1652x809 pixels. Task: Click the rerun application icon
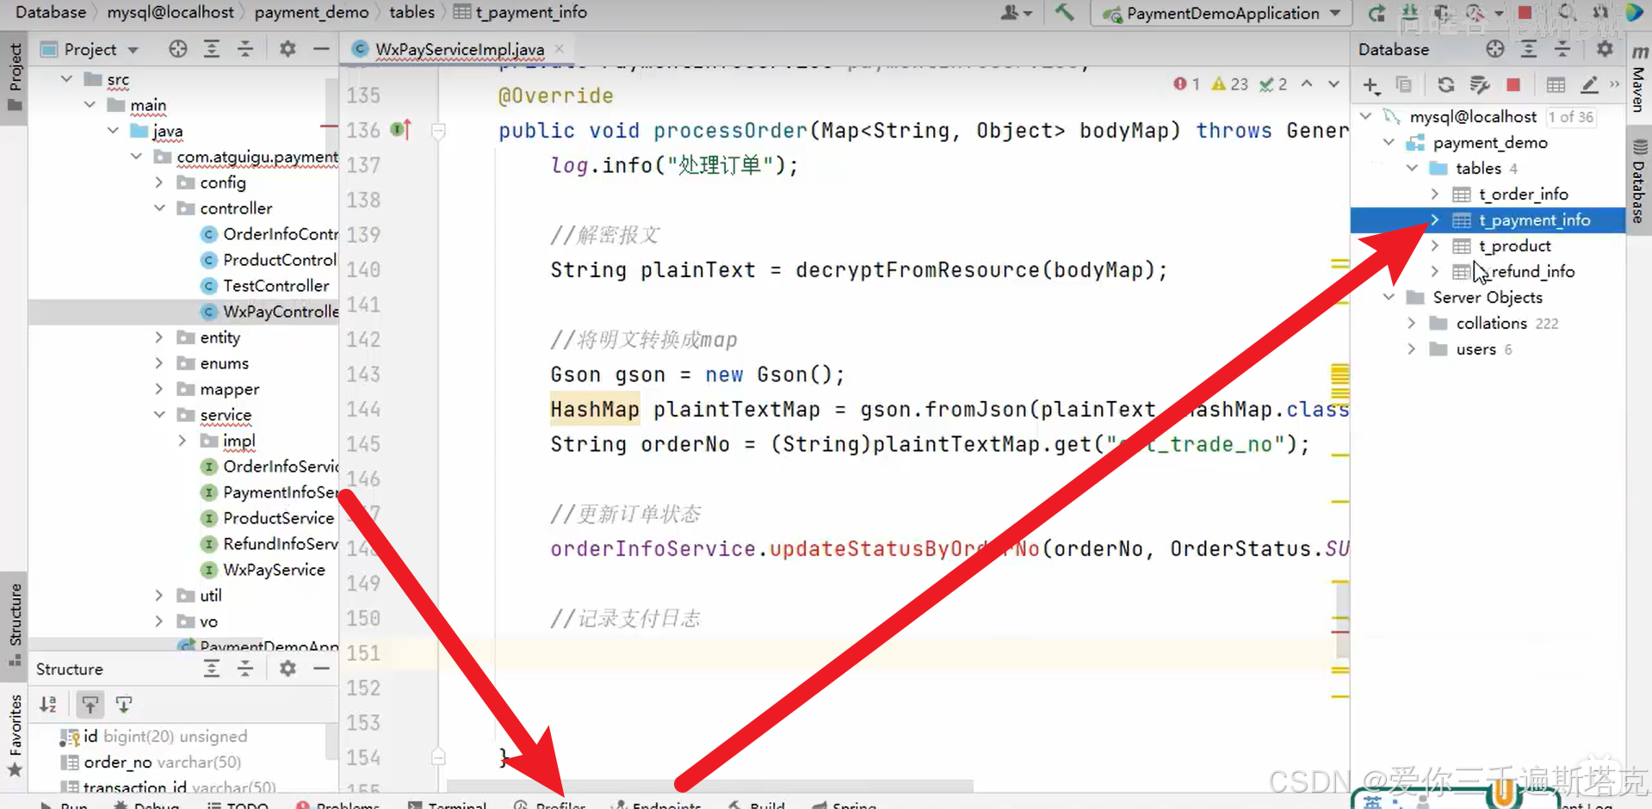[x=1377, y=13]
